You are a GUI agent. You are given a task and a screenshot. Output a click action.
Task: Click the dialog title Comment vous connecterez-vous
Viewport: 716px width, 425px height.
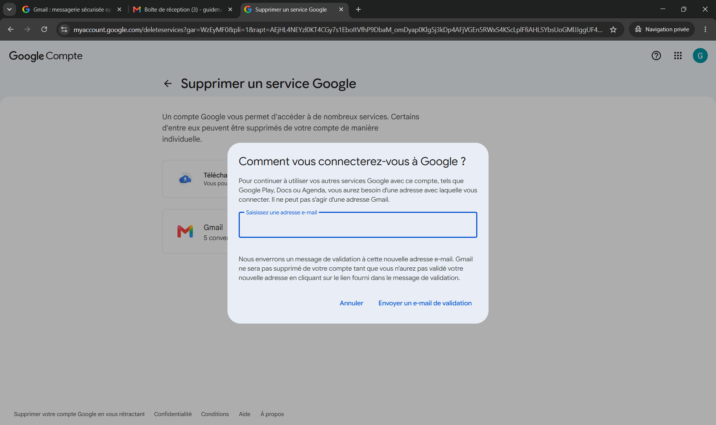(352, 161)
